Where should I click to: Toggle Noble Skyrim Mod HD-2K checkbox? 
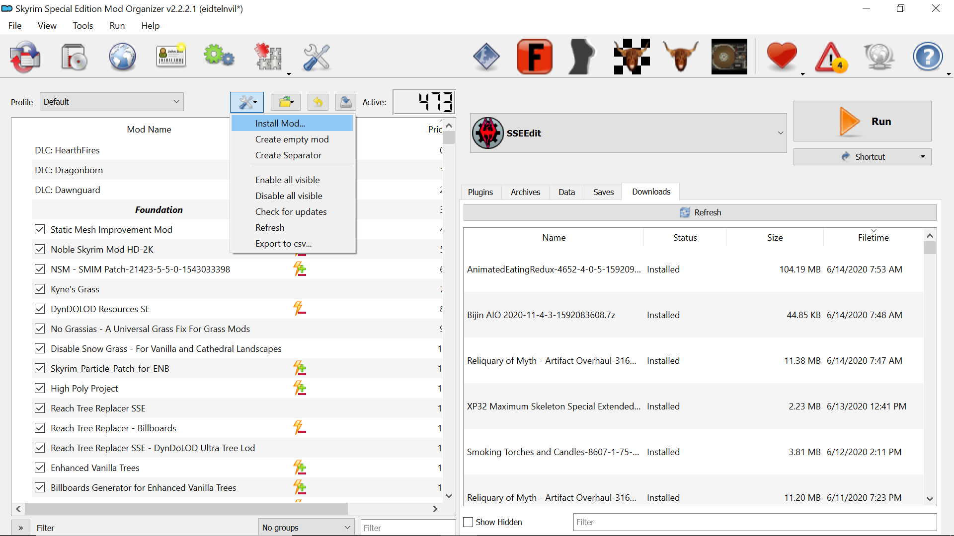pos(40,249)
